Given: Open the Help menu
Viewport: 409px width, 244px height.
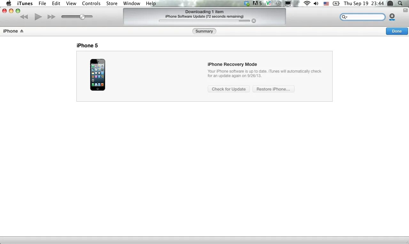Looking at the screenshot, I should click(151, 3).
